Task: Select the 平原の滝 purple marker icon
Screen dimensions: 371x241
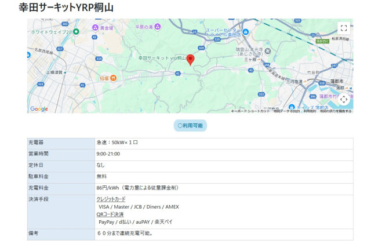Action: tap(158, 27)
